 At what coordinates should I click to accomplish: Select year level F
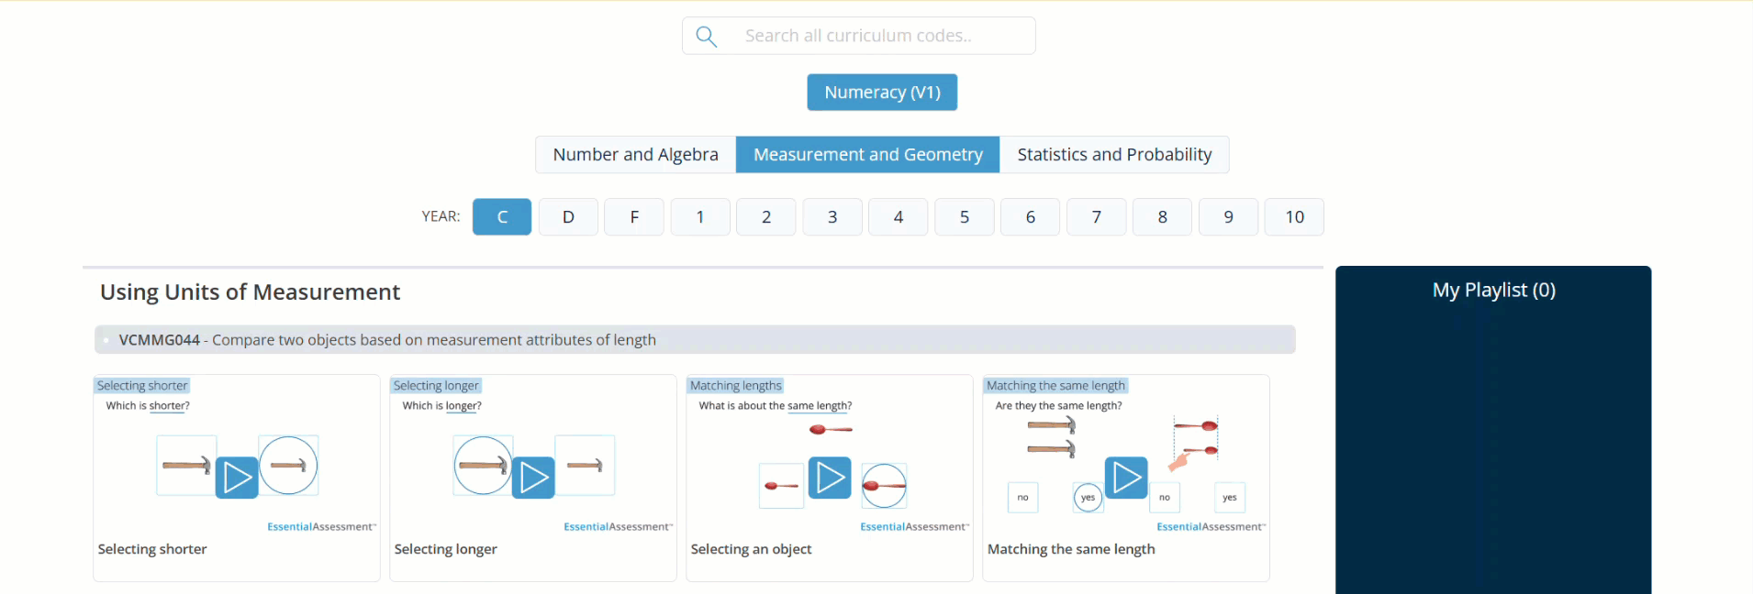pos(634,217)
